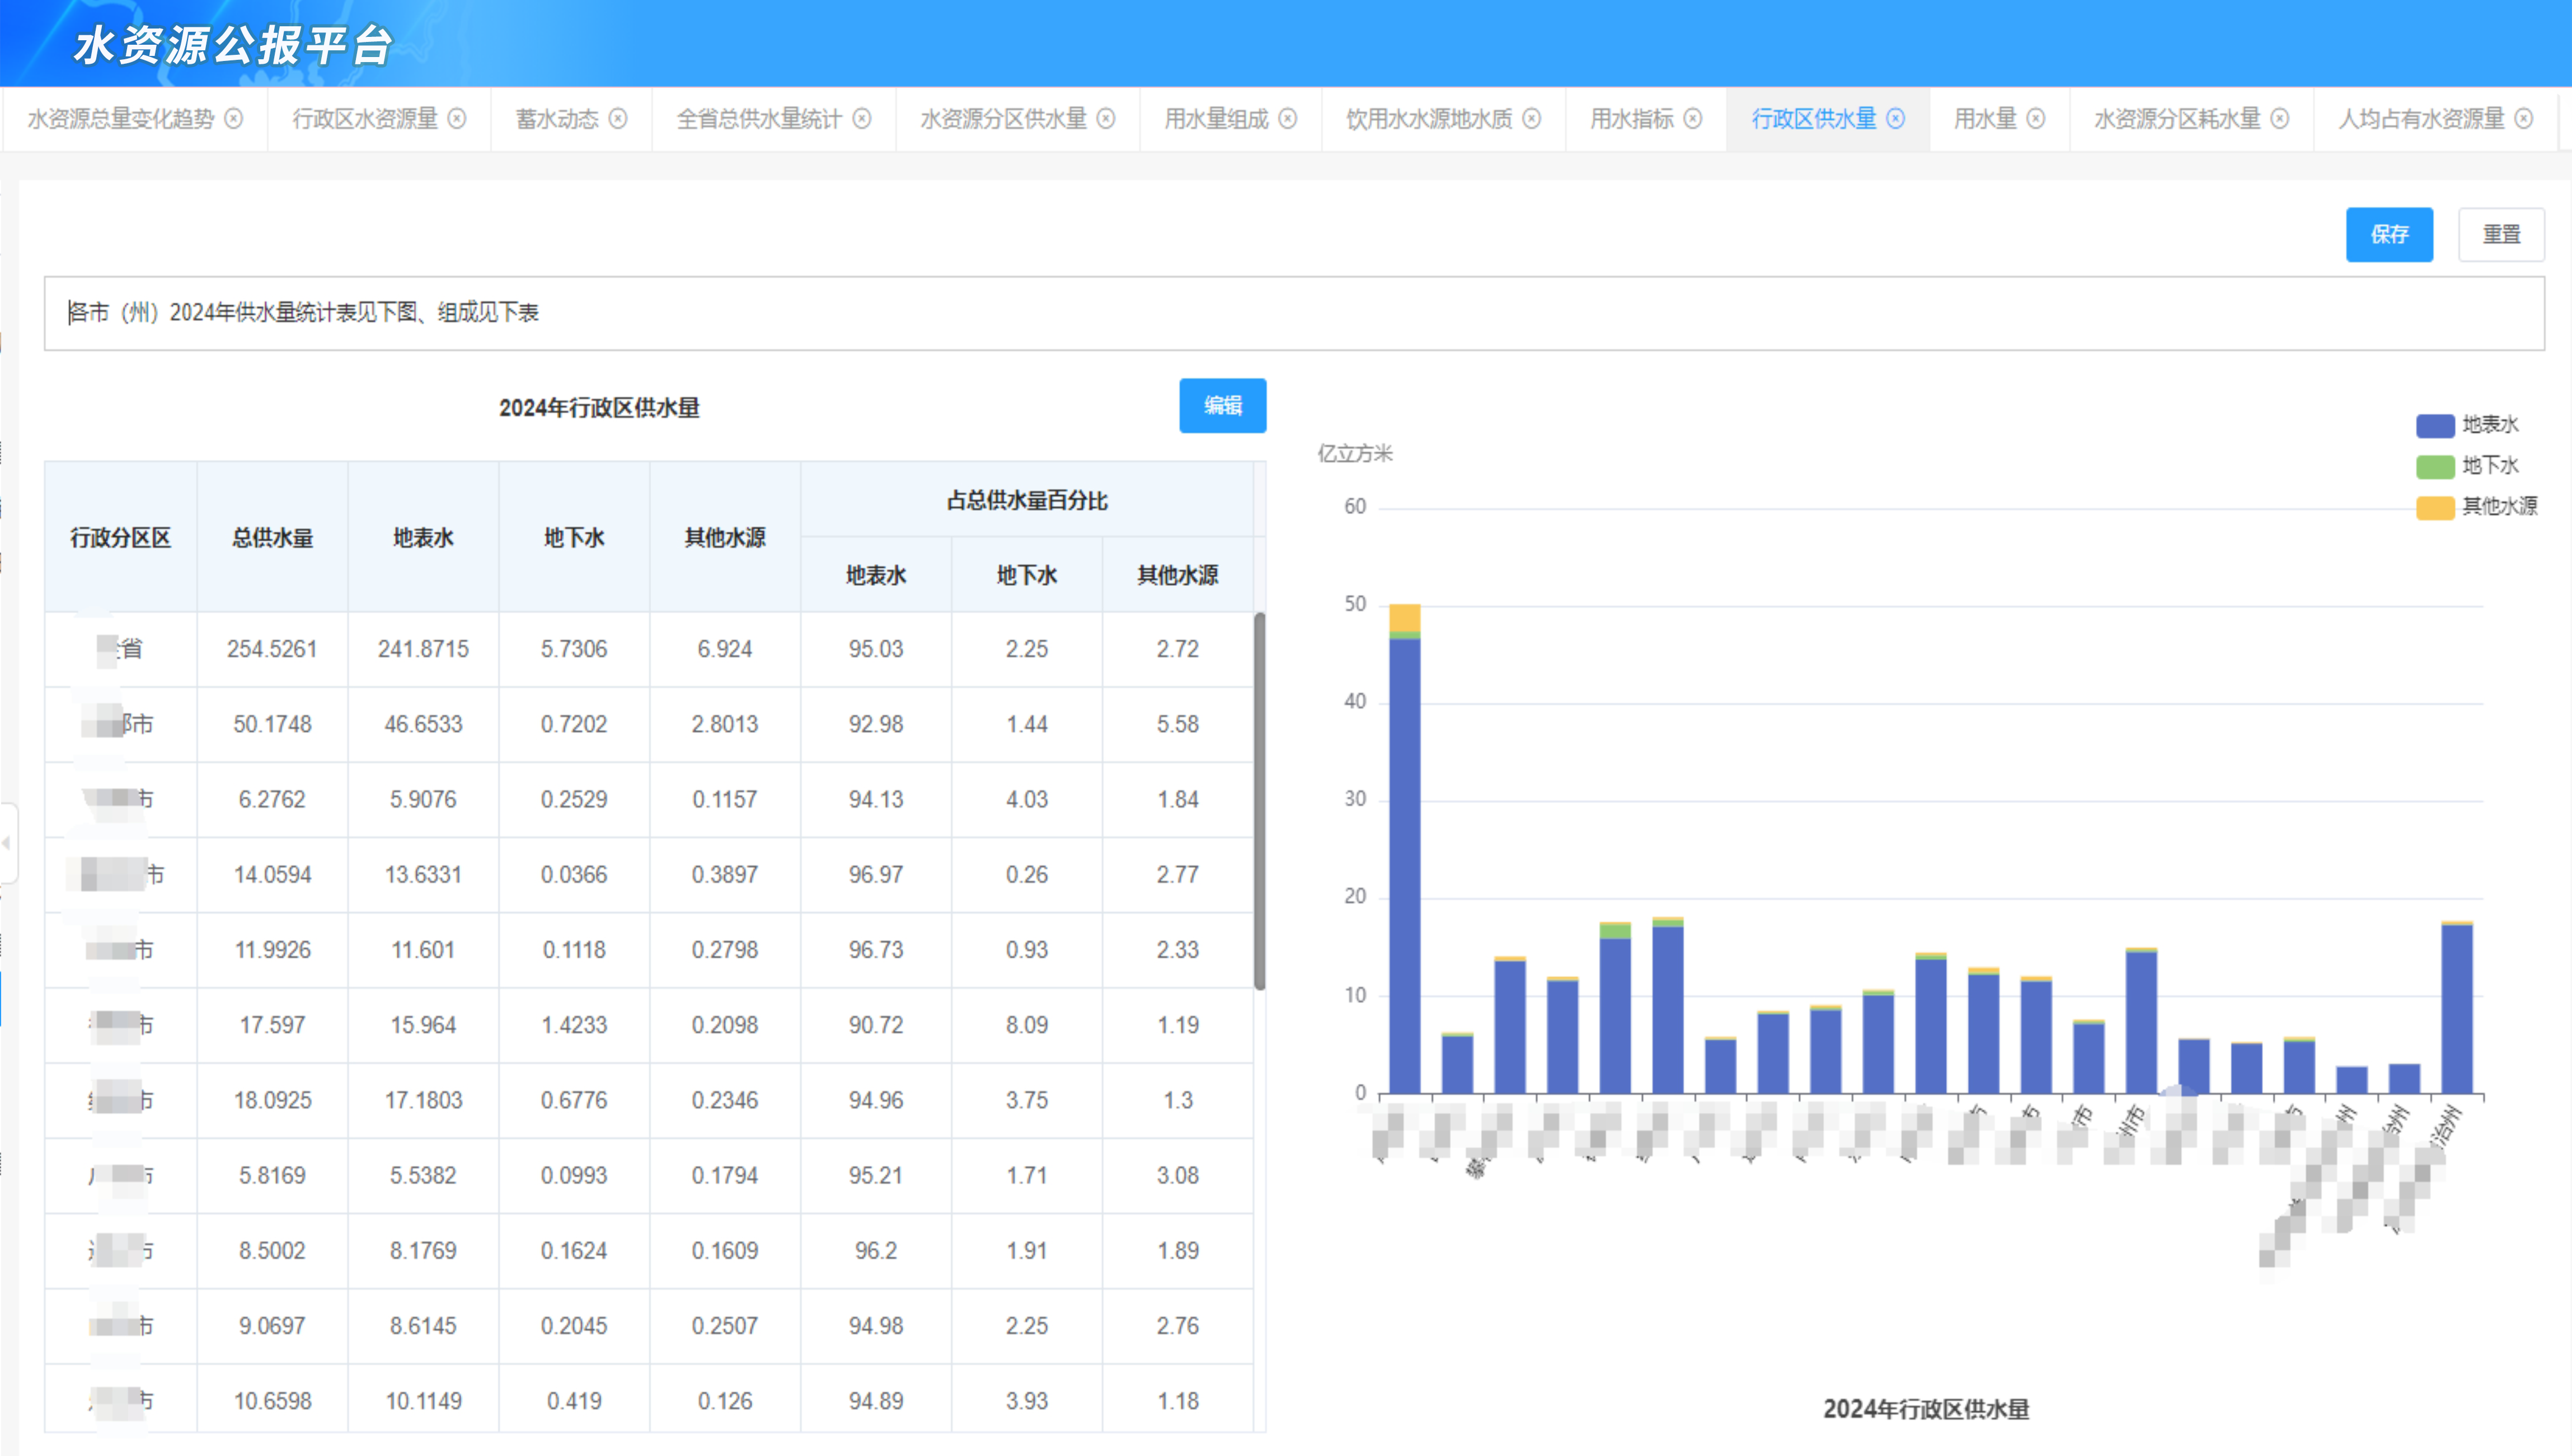Click the table's vertical scrollbar

(x=1259, y=800)
